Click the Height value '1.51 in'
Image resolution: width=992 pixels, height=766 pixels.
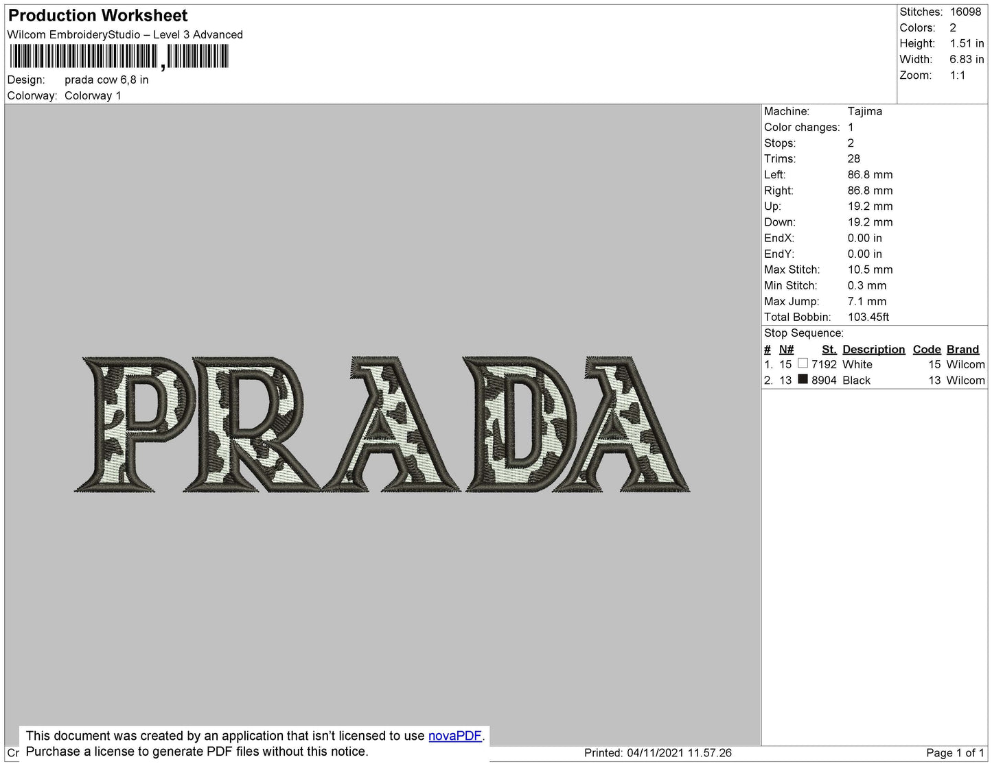pos(967,43)
